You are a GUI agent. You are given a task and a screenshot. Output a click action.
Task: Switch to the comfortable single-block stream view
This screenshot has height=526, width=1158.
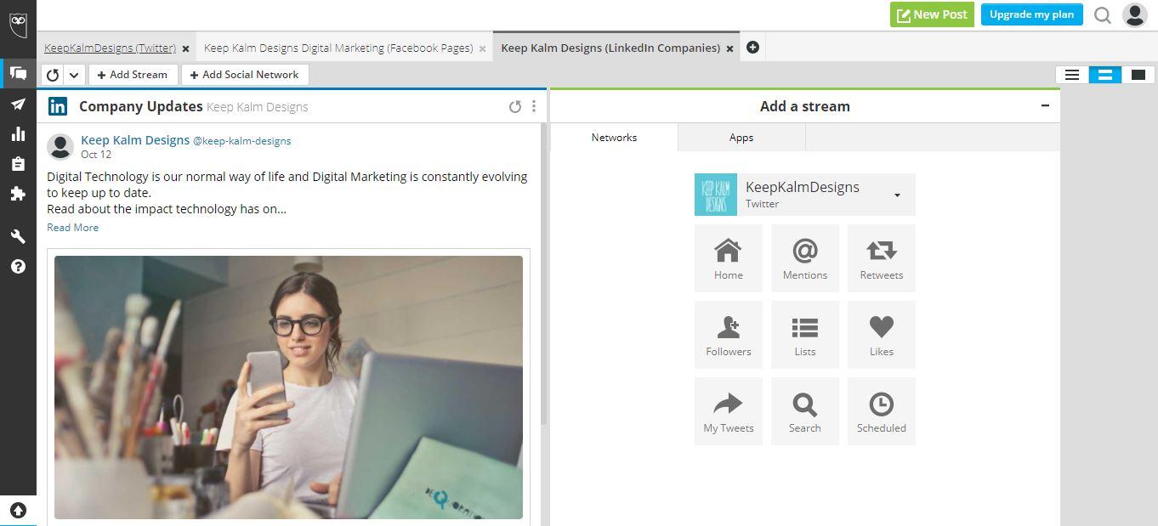1138,75
